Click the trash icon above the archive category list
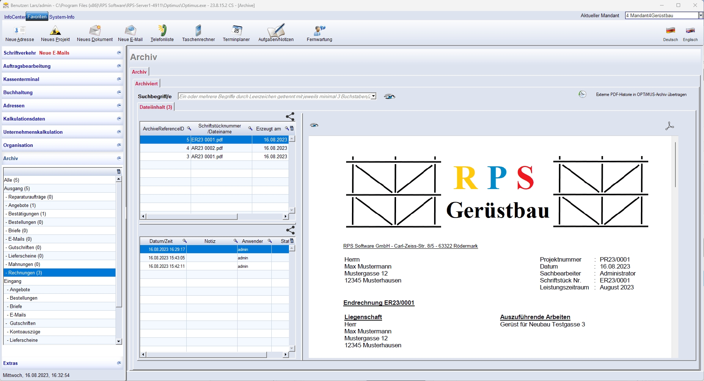 tap(118, 171)
